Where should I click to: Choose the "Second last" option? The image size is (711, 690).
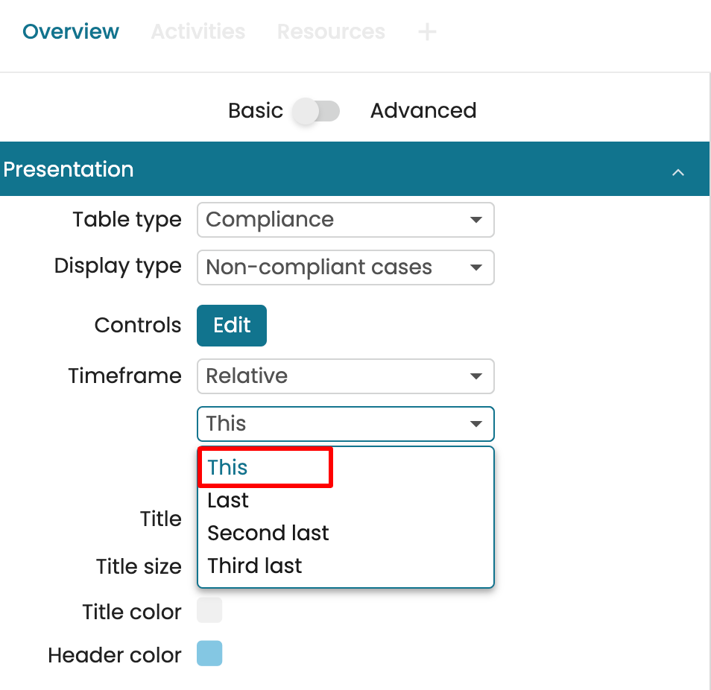click(268, 534)
